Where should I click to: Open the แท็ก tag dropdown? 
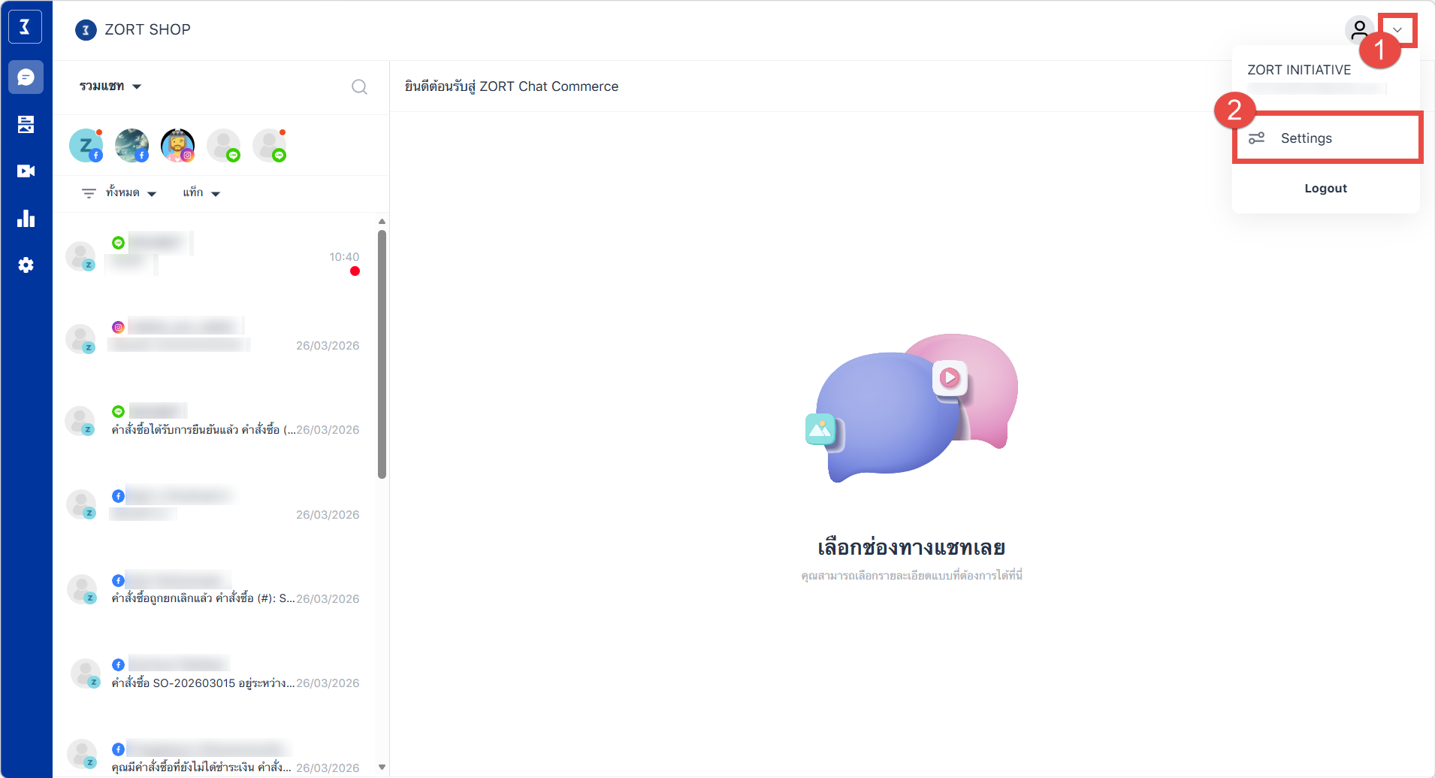tap(201, 193)
